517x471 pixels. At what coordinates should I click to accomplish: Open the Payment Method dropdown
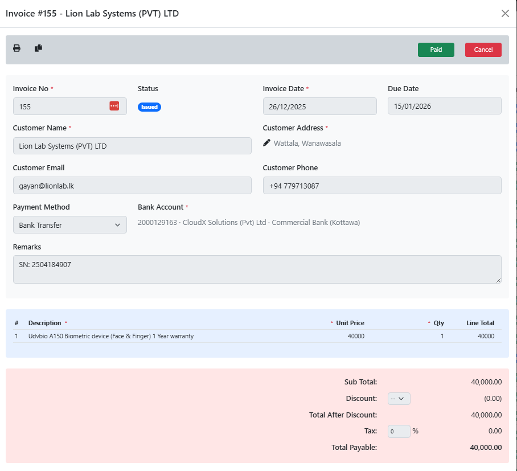tap(69, 224)
